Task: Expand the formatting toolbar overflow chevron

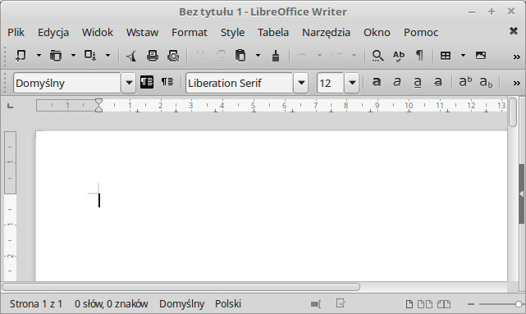Action: [517, 83]
